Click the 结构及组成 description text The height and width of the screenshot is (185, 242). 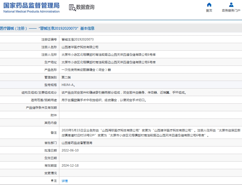[x=124, y=92]
